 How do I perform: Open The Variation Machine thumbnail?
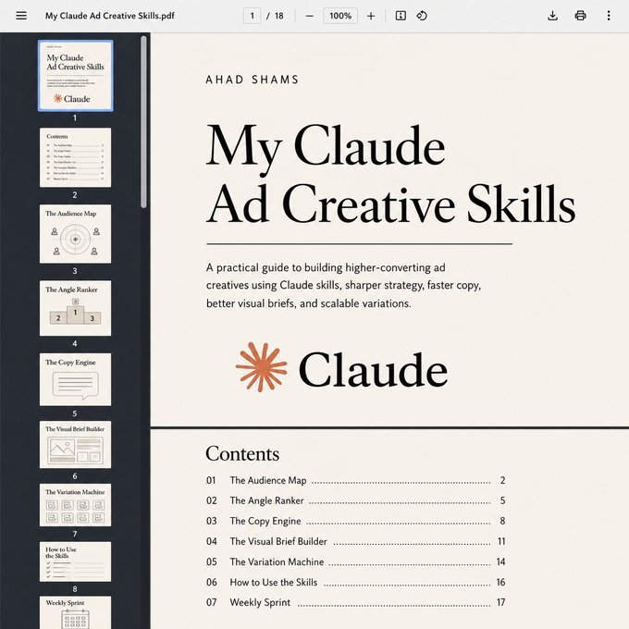pos(76,505)
